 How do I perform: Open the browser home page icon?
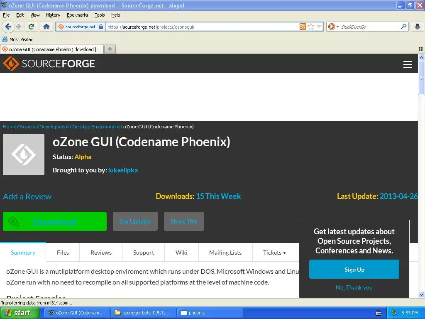pos(46,27)
